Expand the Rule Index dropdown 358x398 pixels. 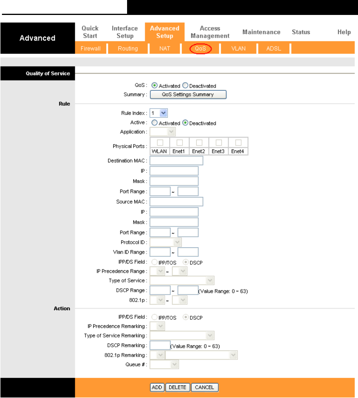coord(159,113)
